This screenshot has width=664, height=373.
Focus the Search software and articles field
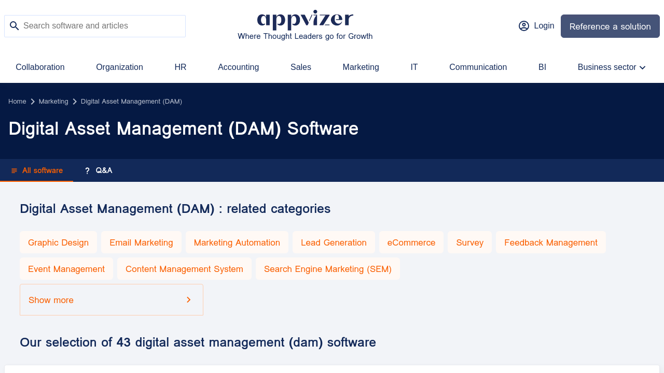point(95,26)
